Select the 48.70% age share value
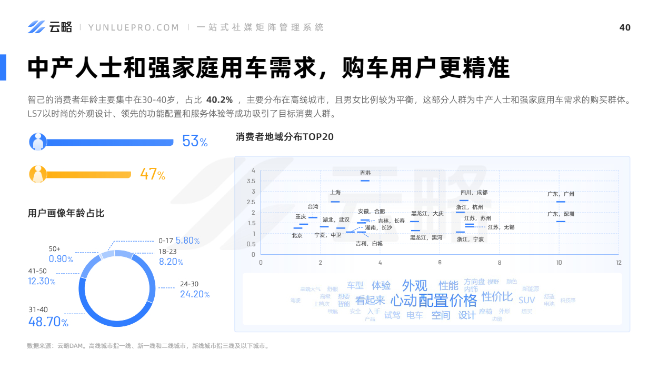This screenshot has width=658, height=370. (x=48, y=322)
